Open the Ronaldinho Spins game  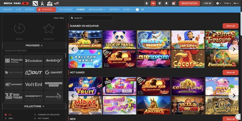(85, 40)
